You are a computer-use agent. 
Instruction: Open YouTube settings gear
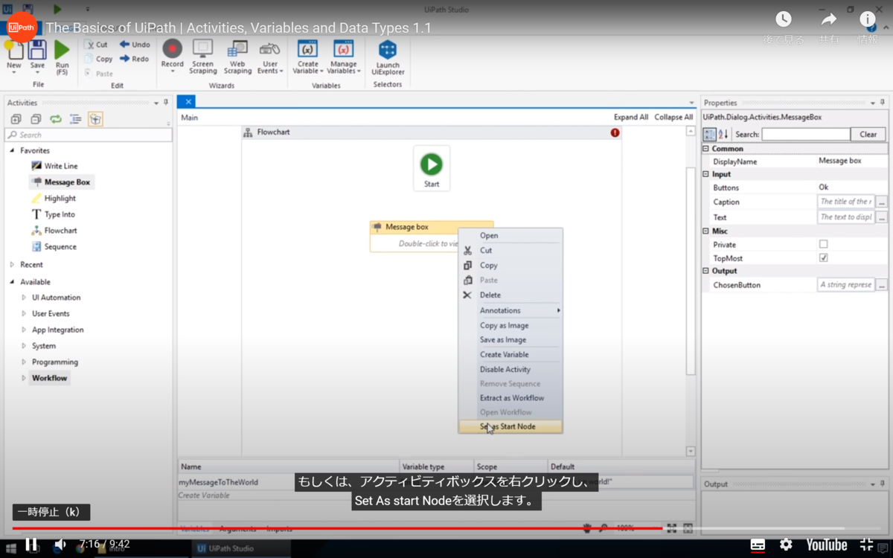pyautogui.click(x=786, y=545)
